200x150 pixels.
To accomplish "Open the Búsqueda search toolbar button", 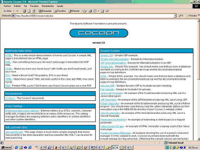I will click(x=45, y=11).
